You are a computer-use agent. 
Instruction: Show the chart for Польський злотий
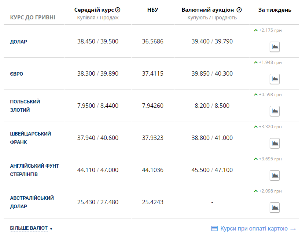(275, 111)
